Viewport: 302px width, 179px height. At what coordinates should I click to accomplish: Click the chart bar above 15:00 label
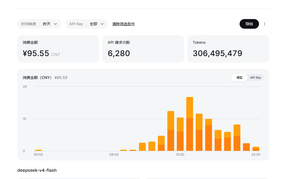pos(180,134)
